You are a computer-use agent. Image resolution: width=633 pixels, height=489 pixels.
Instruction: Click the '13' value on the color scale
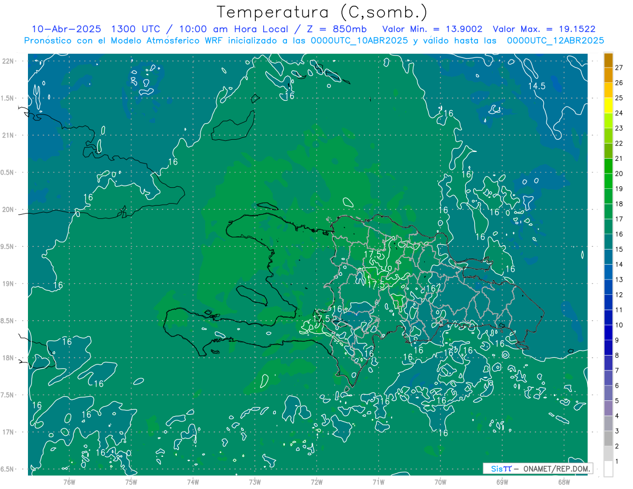point(619,280)
